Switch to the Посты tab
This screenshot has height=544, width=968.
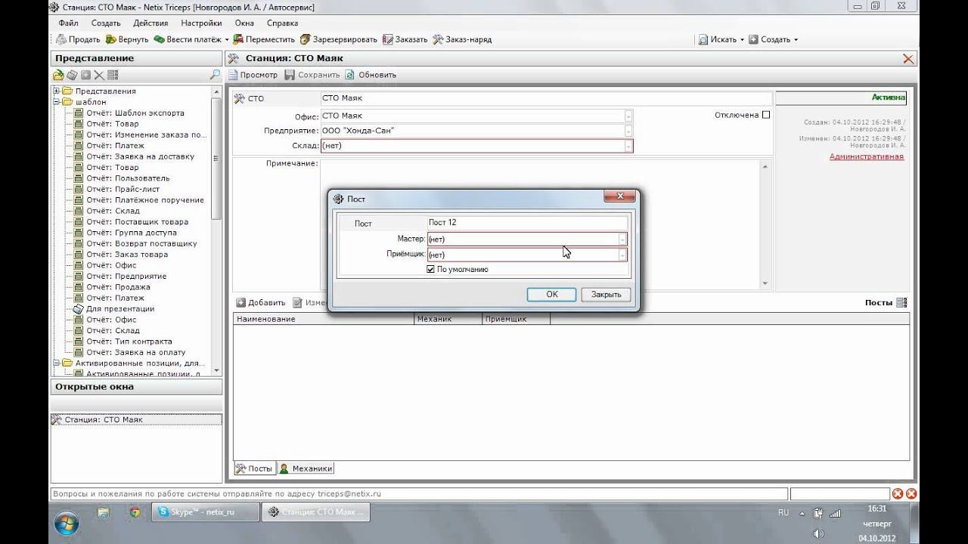[254, 468]
